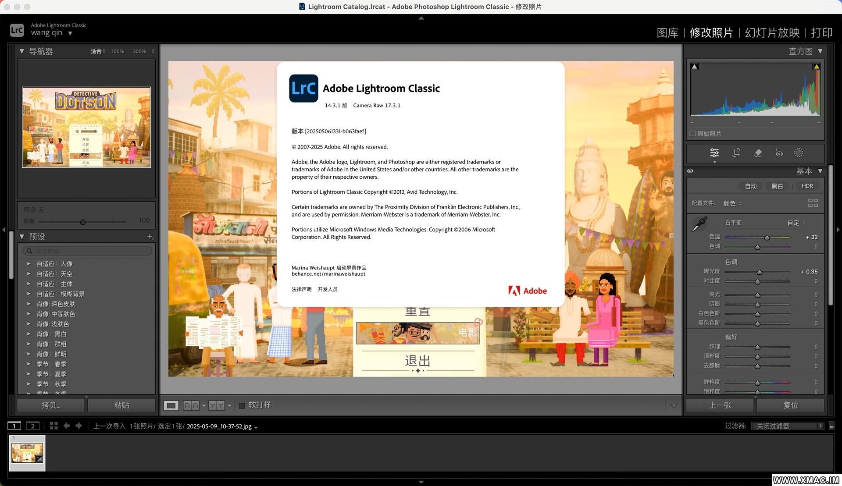The width and height of the screenshot is (842, 486).
Task: Switch to the 修改照片 module
Action: pyautogui.click(x=711, y=33)
